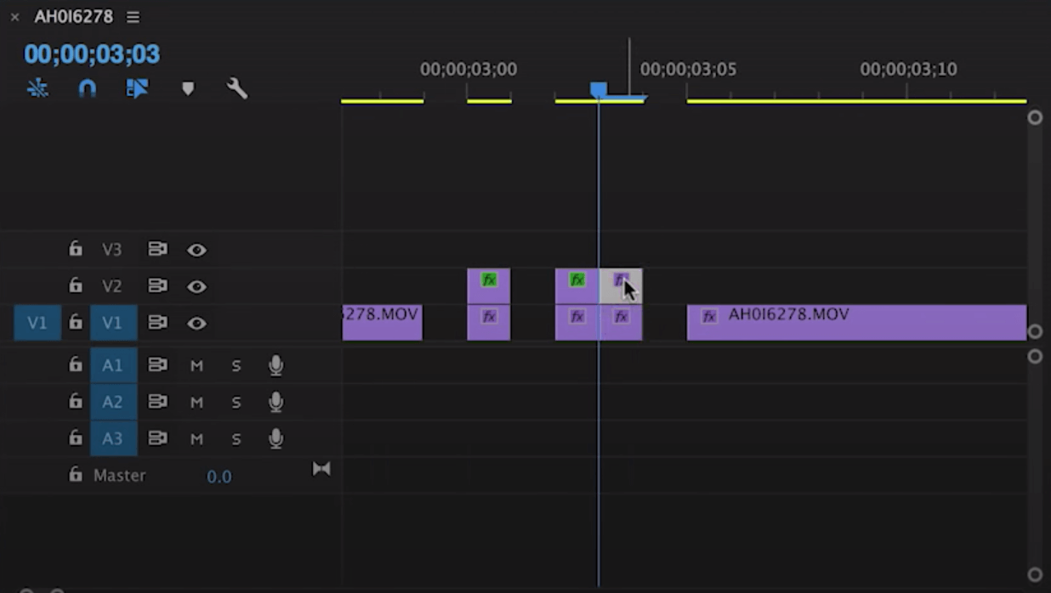
Task: Mute track A3
Action: click(x=196, y=439)
